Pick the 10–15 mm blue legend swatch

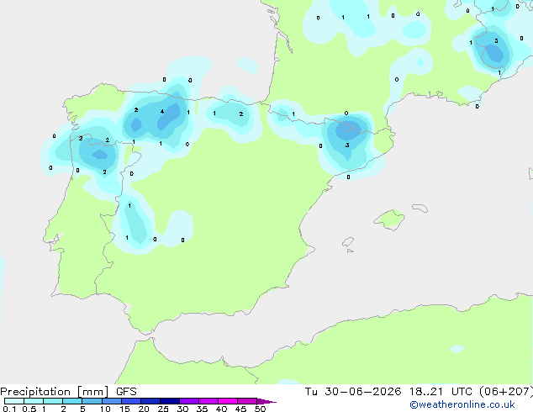coord(112,401)
